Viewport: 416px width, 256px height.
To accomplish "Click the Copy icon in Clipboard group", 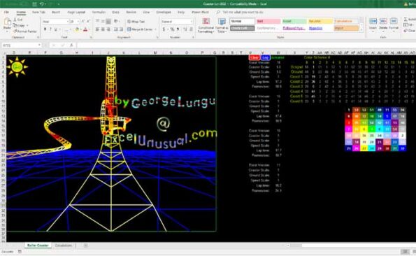I will (x=15, y=25).
